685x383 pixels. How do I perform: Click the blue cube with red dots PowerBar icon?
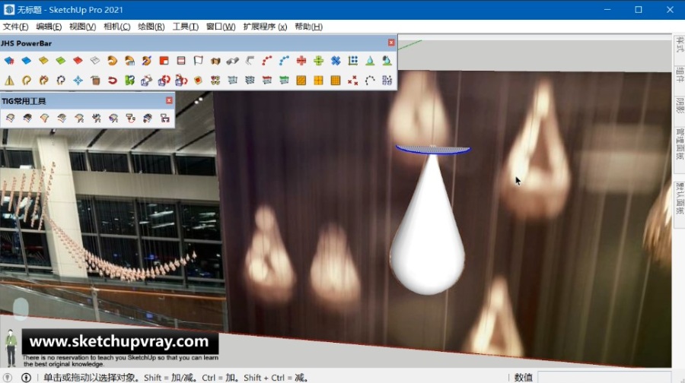tap(9, 61)
